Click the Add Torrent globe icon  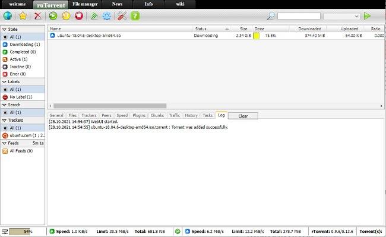click(7, 16)
